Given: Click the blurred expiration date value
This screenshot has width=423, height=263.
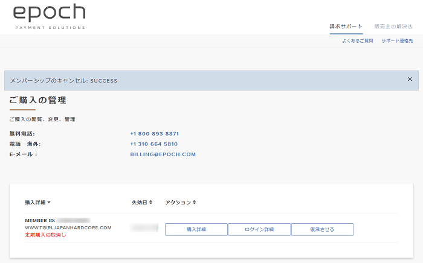Looking at the screenshot, I should pos(144,227).
